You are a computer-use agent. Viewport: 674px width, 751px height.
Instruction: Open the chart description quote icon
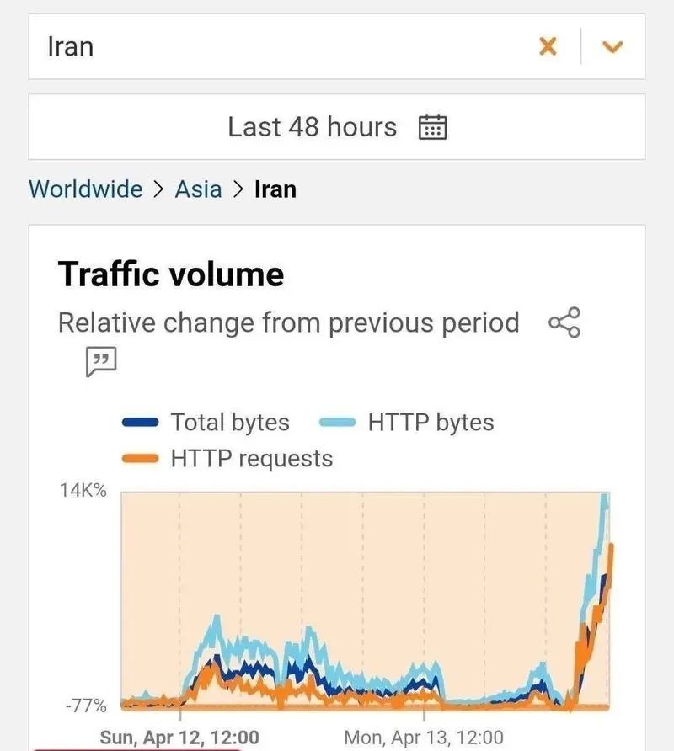coord(100,362)
